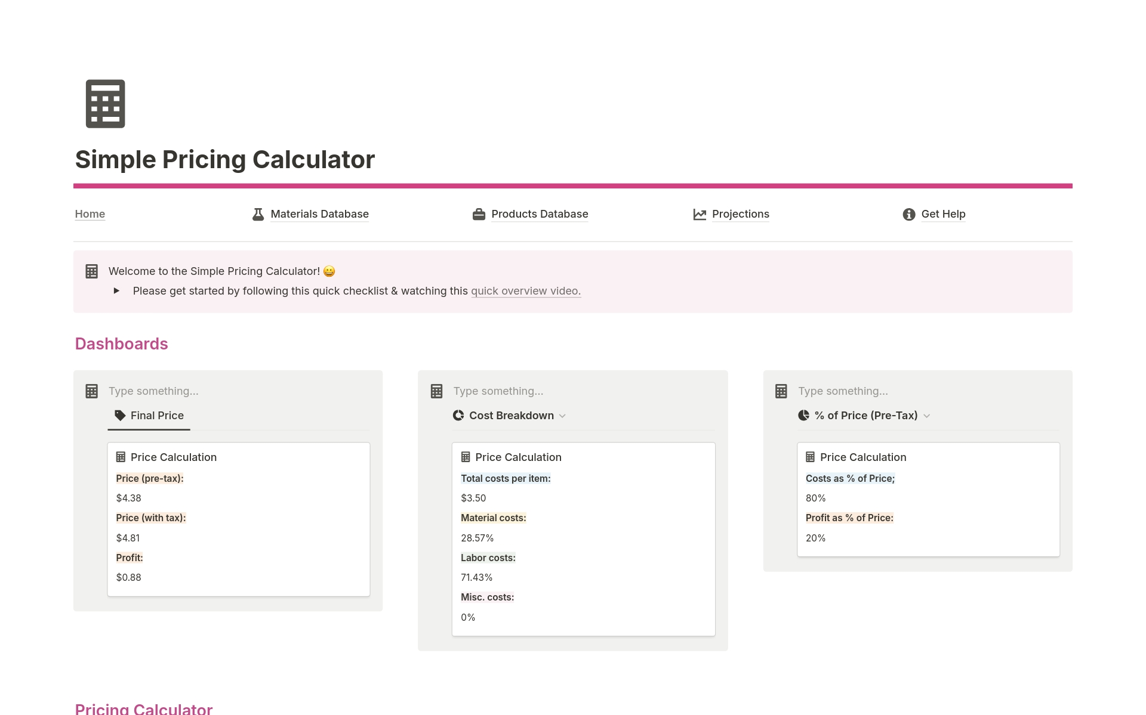Open the Cost Breakdown view dropdown
The width and height of the screenshot is (1146, 715).
click(x=562, y=416)
